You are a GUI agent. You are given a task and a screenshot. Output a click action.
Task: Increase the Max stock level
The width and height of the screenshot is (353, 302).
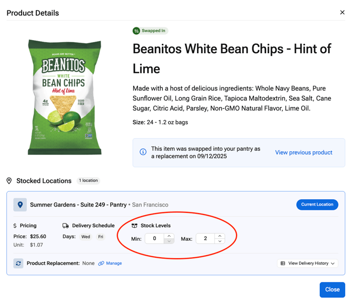tap(220, 236)
